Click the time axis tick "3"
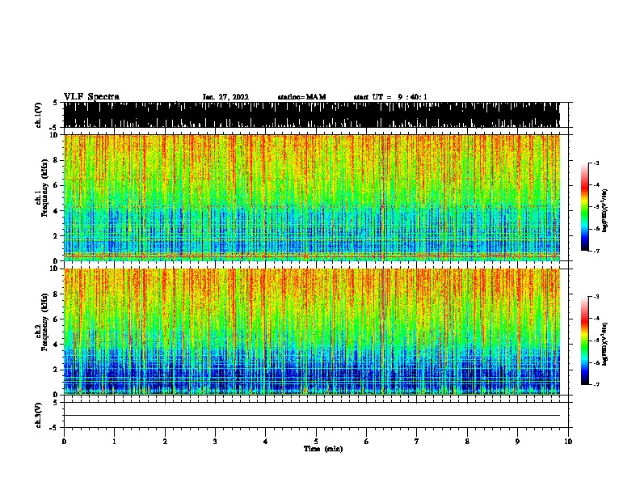Image resolution: width=640 pixels, height=495 pixels. coord(215,442)
